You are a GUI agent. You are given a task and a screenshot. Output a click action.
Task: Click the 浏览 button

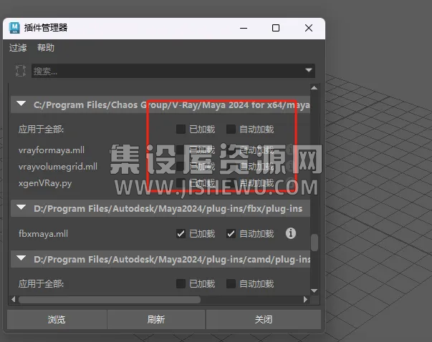57,319
